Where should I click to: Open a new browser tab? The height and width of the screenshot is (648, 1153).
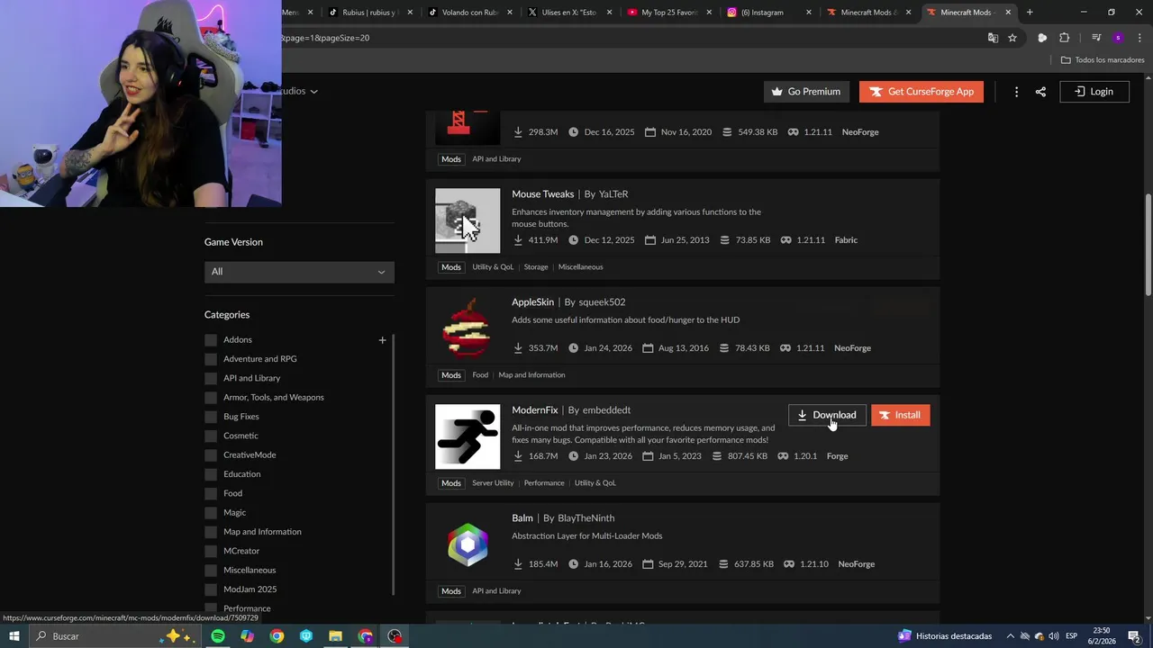(1030, 13)
